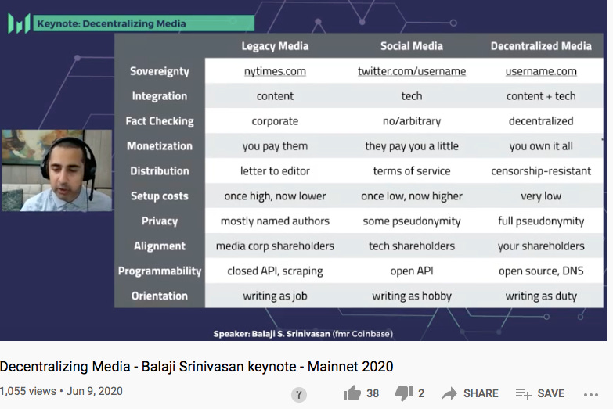The width and height of the screenshot is (613, 409).
Task: Click the 'Privacy' row label
Action: pyautogui.click(x=160, y=221)
